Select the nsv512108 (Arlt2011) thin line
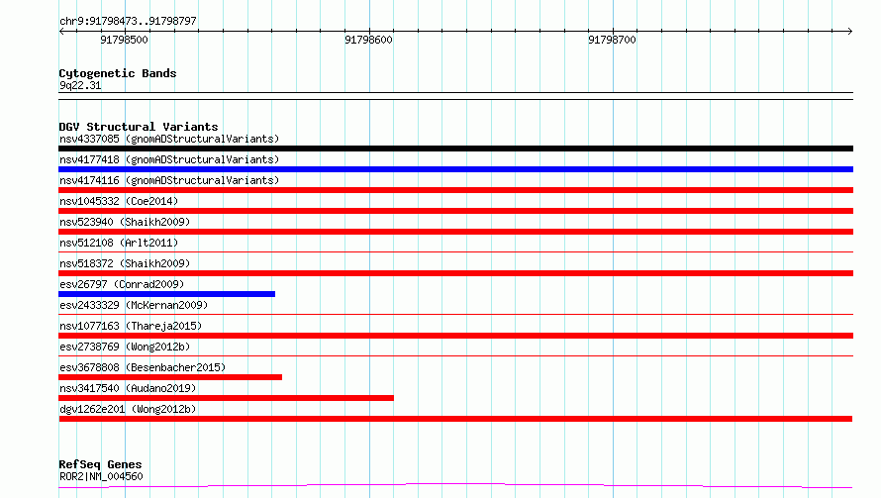881x498 pixels. point(455,251)
